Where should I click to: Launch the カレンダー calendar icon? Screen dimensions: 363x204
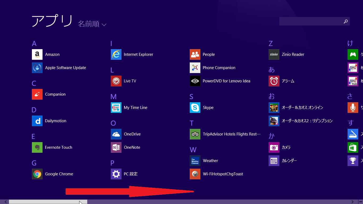274,161
